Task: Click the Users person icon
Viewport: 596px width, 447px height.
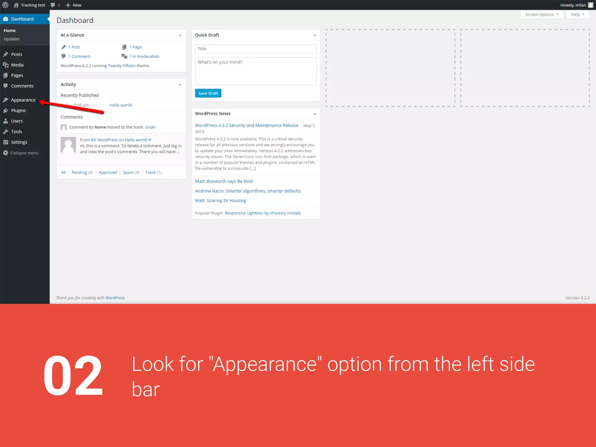Action: tap(6, 121)
